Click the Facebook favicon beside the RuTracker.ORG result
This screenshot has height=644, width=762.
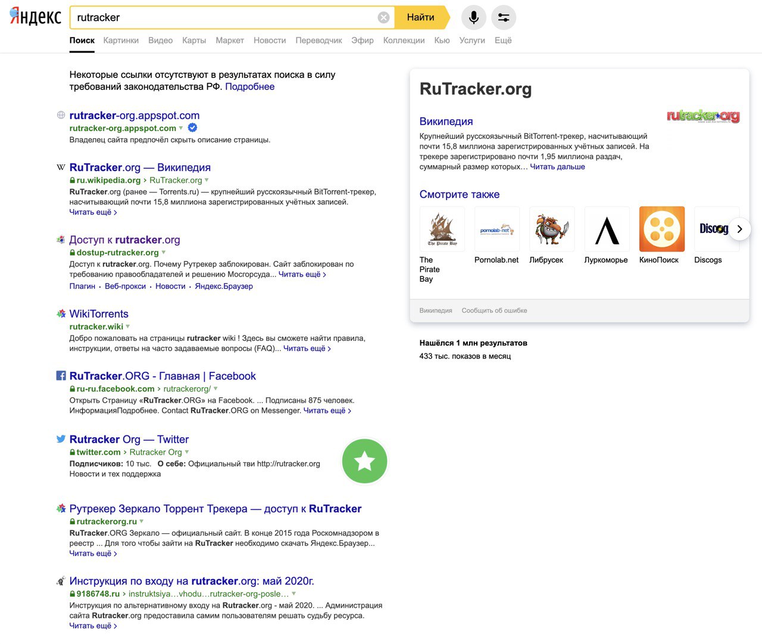61,376
